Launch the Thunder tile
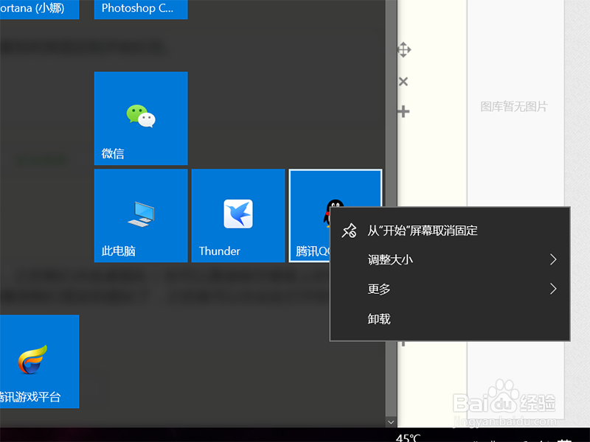 coord(238,215)
